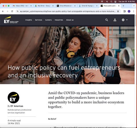View site information icon in the address bar
The image size is (137, 128).
point(17,11)
